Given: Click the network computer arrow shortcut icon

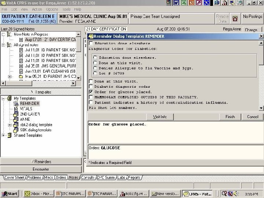Looking at the screenshot, I should click(x=232, y=3).
